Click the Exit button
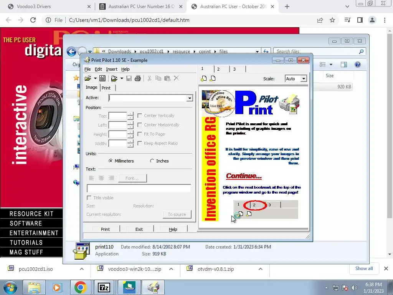The image size is (393, 295). 139,229
